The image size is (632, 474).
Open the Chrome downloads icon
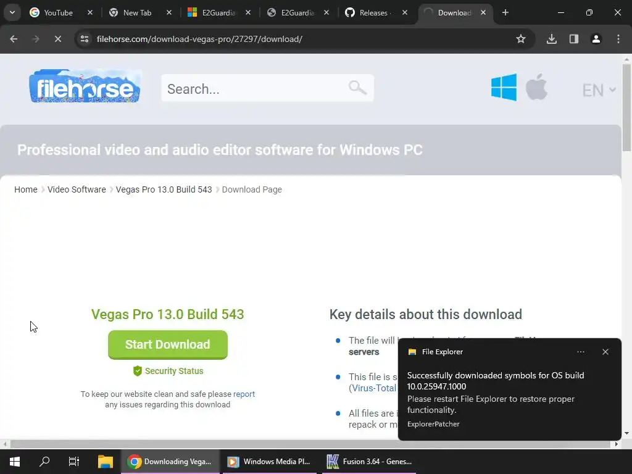point(552,39)
